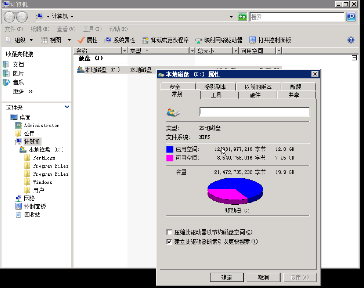Close the C: drive properties dialog
364x288 pixels.
315,74
